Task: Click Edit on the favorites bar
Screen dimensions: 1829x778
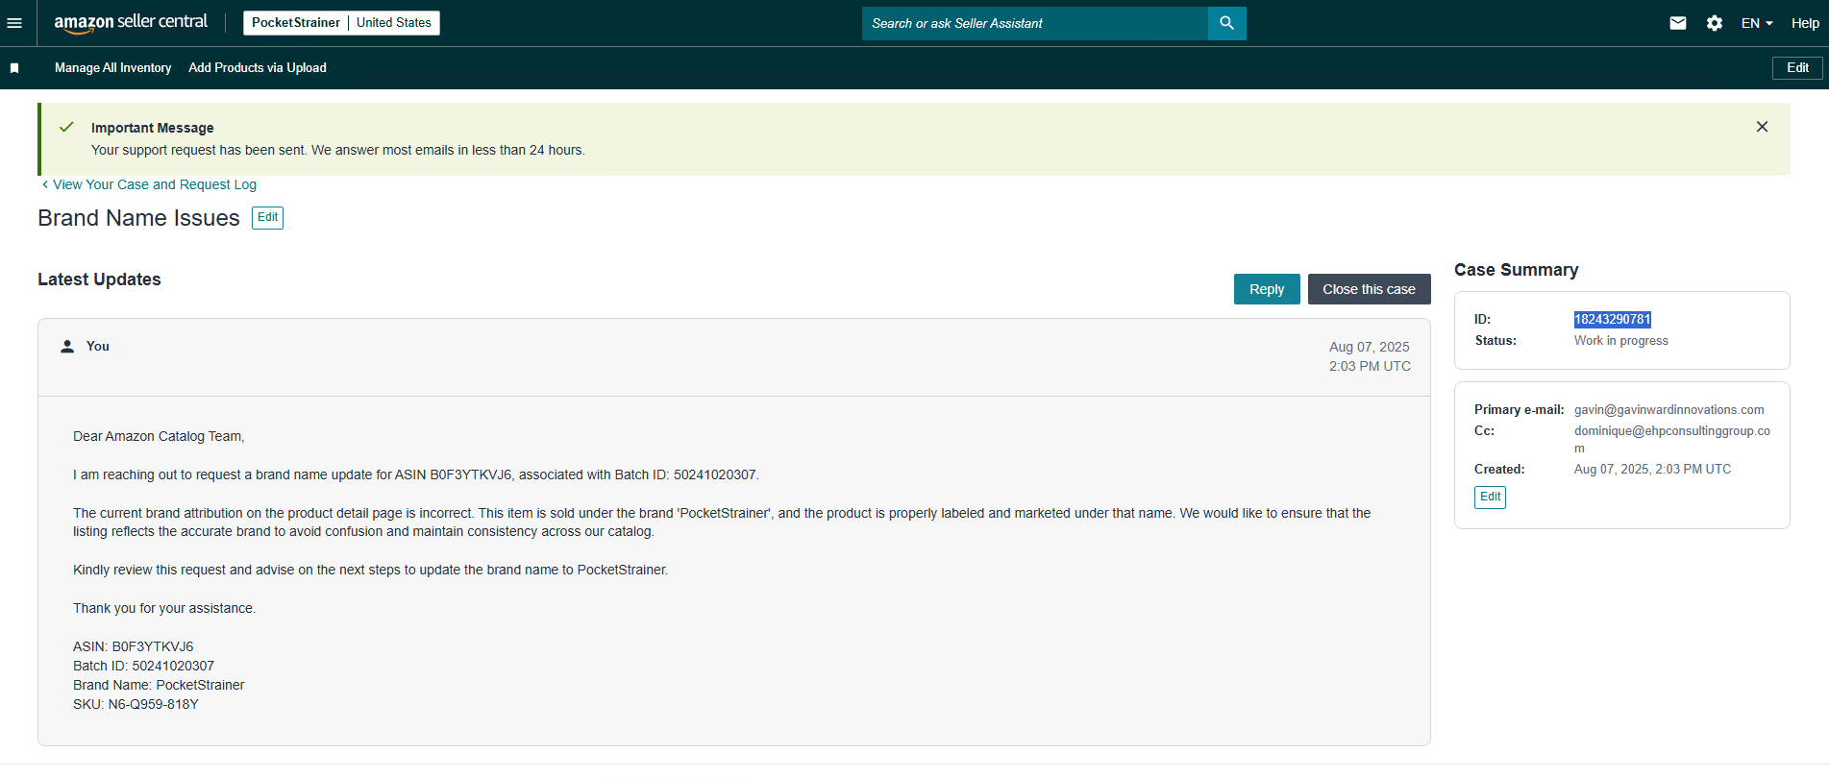Action: click(1796, 68)
